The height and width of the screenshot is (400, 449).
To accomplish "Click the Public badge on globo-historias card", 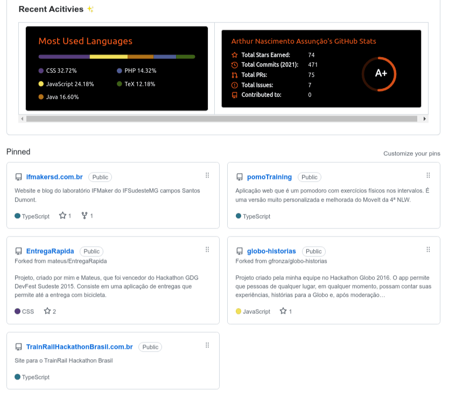I will pos(314,251).
